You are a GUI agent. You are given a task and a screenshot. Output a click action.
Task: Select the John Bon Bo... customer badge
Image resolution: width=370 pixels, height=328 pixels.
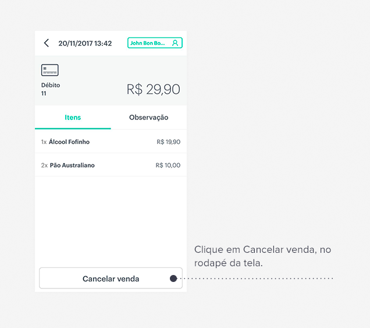[x=155, y=43]
